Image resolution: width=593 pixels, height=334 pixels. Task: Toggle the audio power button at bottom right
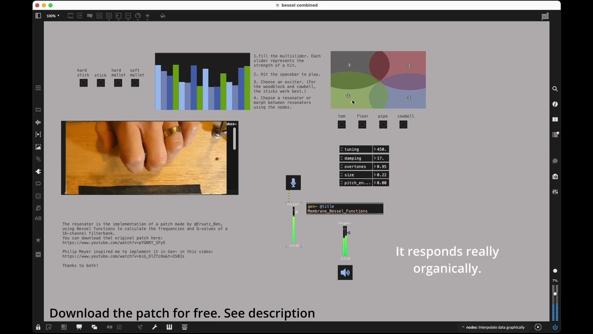click(x=555, y=327)
